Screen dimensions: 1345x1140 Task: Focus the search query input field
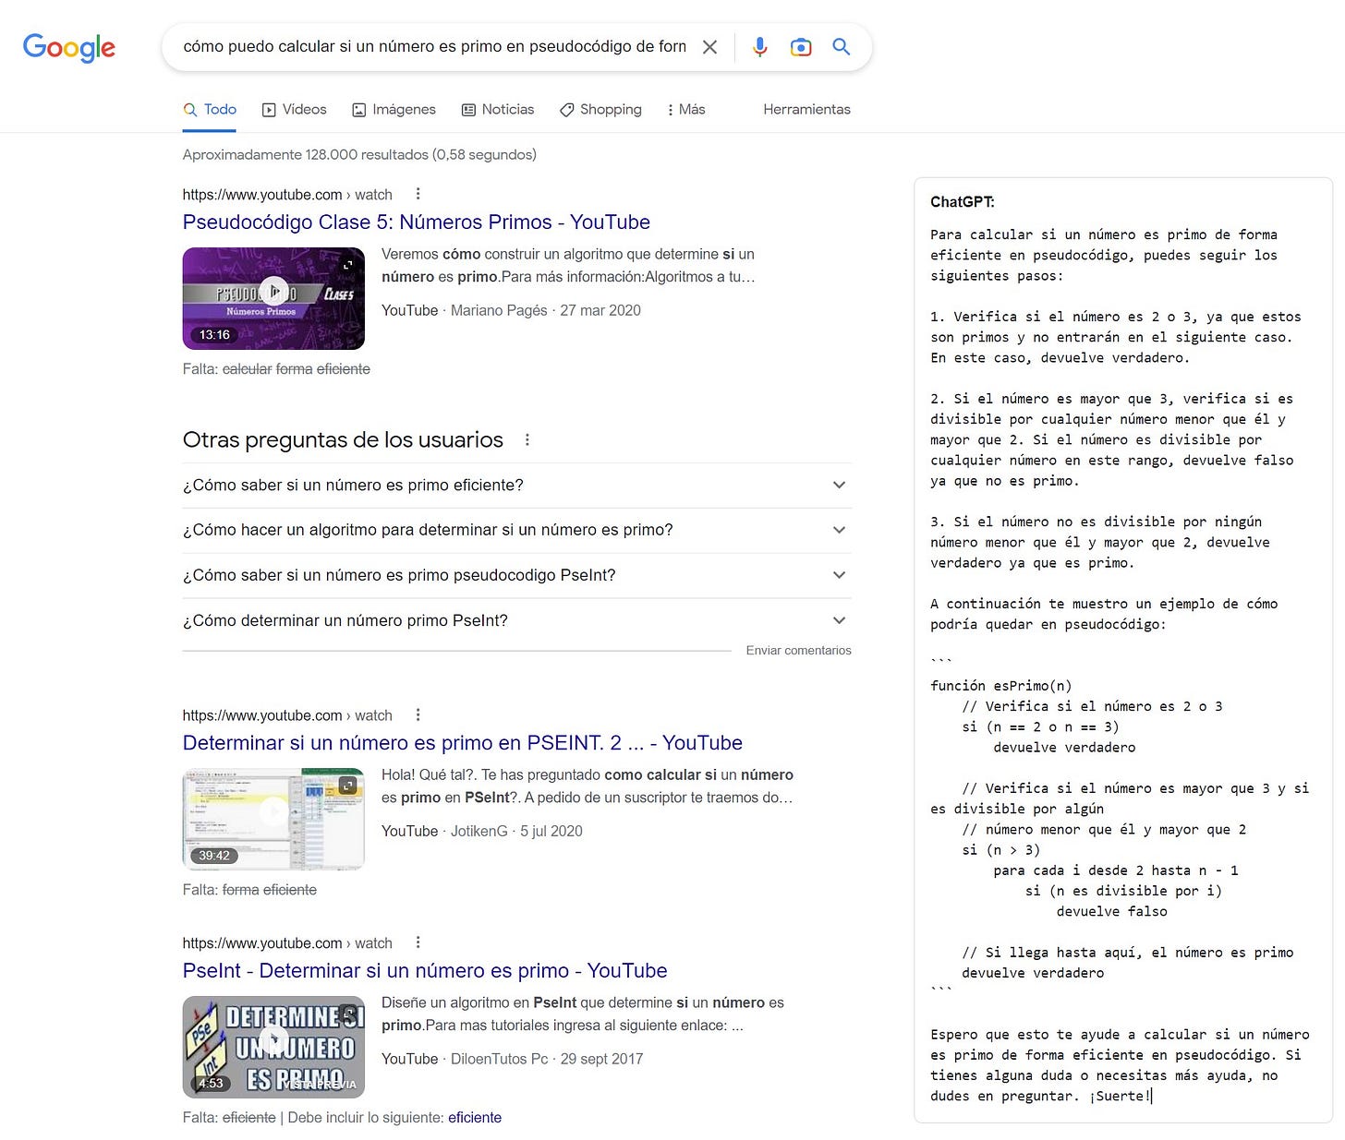434,46
